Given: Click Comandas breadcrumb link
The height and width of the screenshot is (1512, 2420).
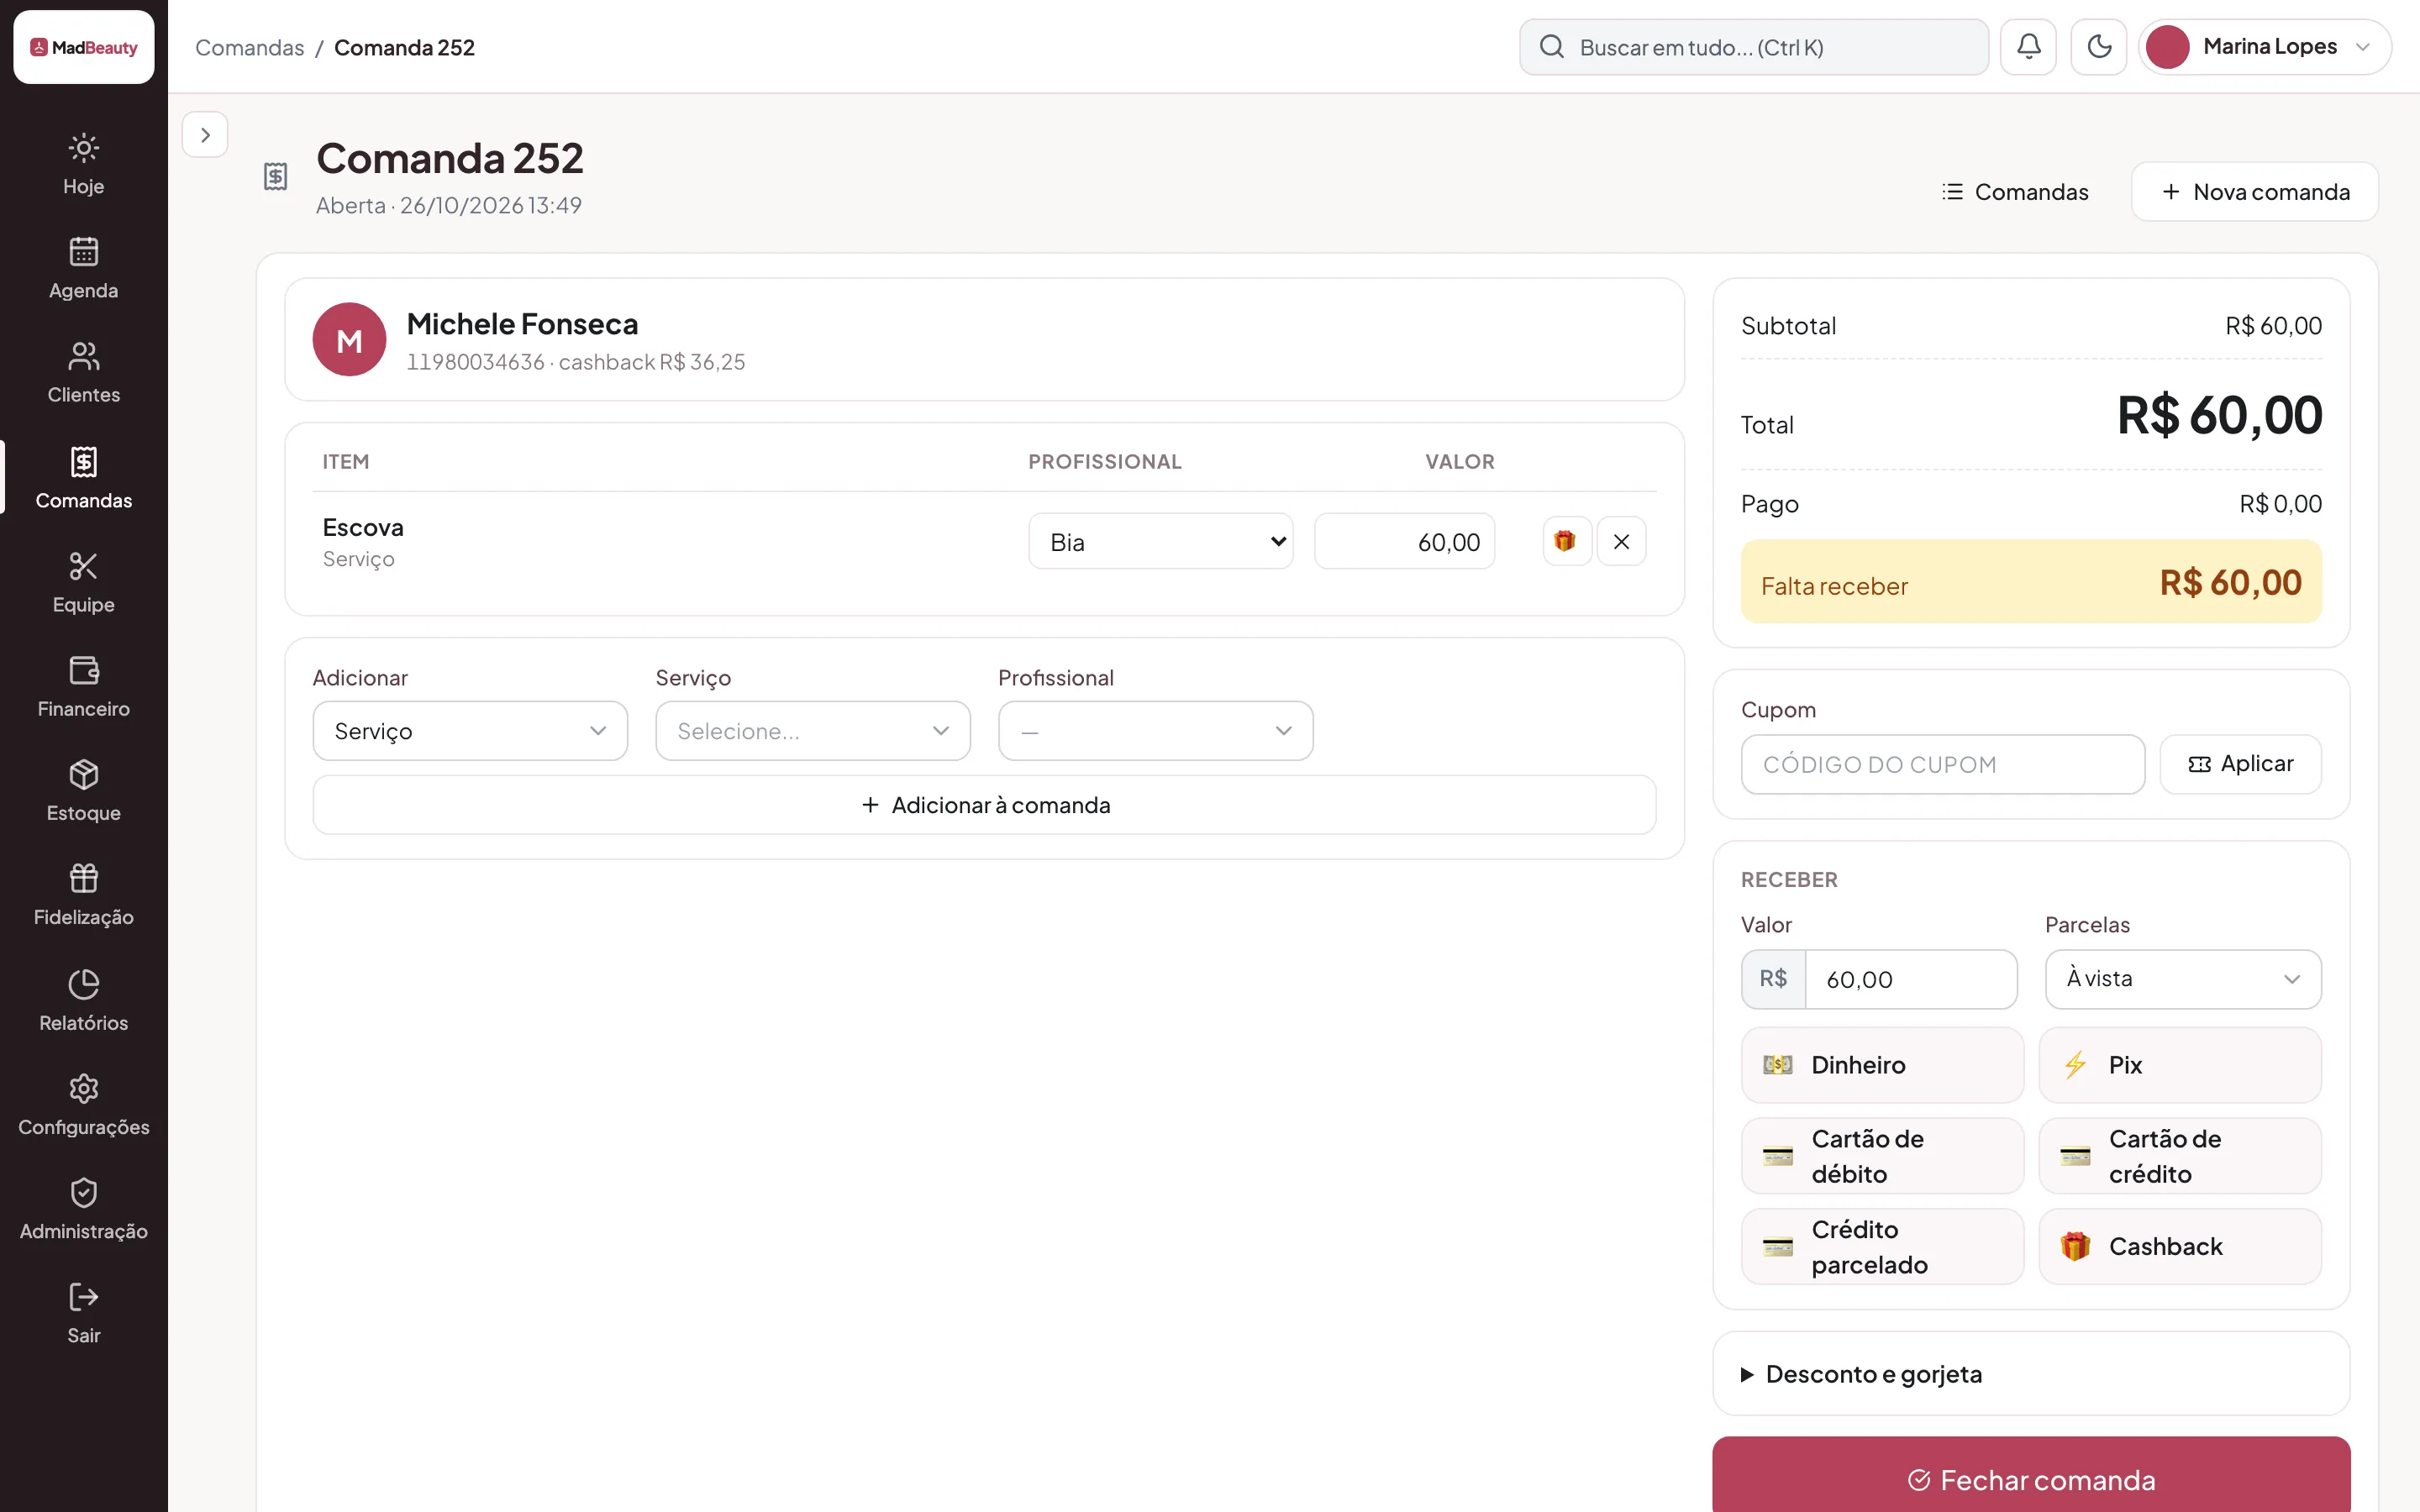Looking at the screenshot, I should coord(250,47).
